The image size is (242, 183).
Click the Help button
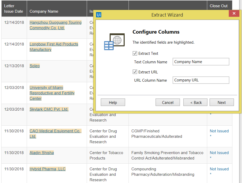click(113, 102)
